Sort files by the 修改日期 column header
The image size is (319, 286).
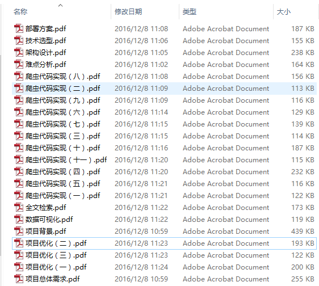tap(128, 11)
